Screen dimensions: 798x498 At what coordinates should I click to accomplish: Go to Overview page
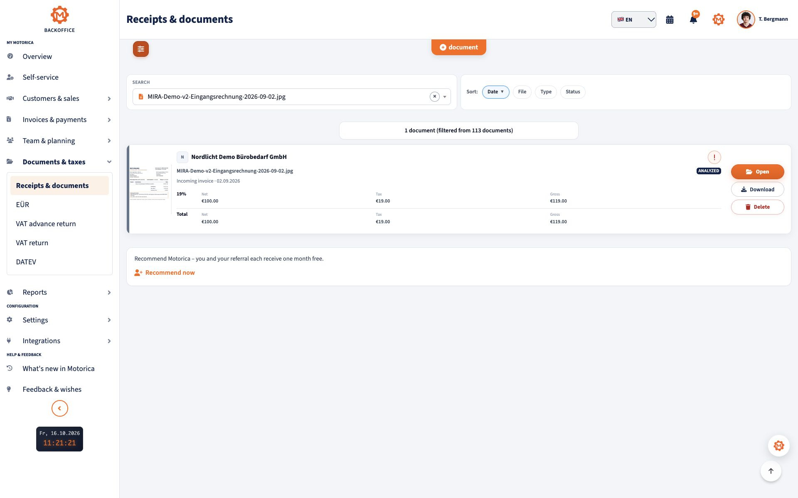[x=37, y=56]
